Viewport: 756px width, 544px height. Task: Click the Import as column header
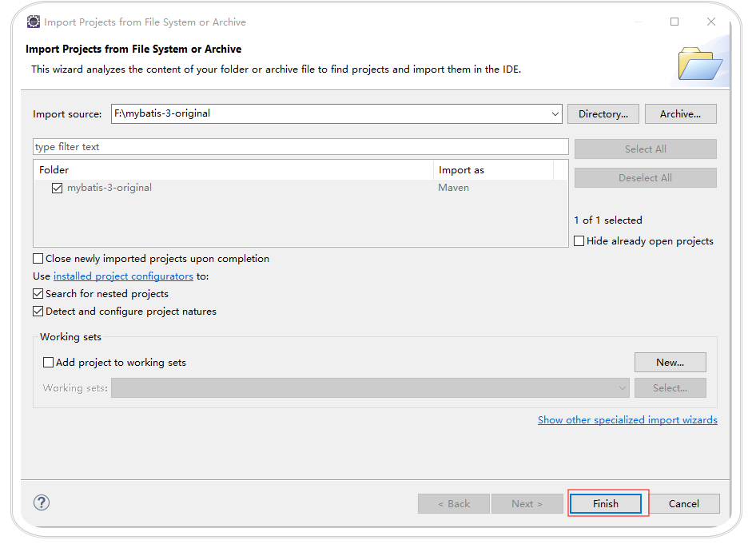tap(492, 170)
